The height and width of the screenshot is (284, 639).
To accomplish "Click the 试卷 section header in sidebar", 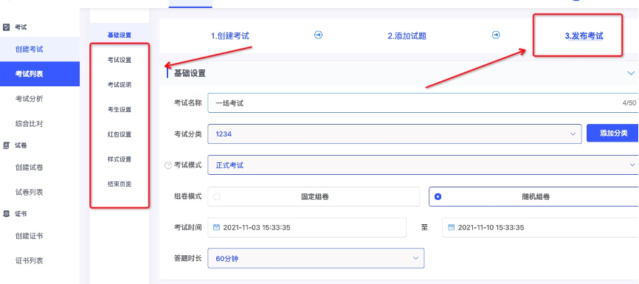I will point(21,145).
